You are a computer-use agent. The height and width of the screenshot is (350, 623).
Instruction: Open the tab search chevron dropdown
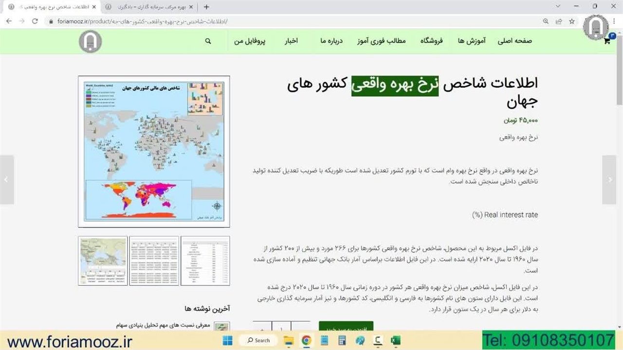(x=558, y=6)
